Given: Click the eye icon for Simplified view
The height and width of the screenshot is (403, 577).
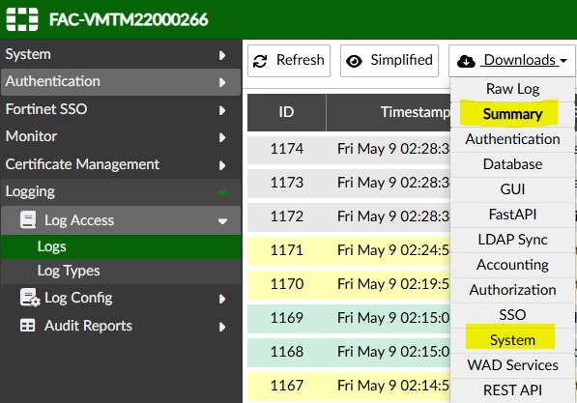Looking at the screenshot, I should pos(354,61).
